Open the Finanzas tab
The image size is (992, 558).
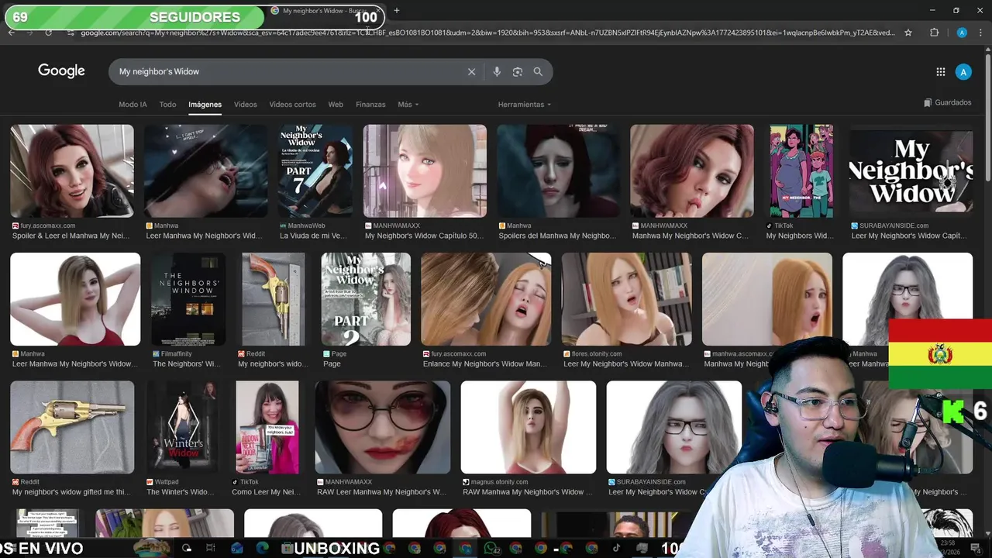coord(370,105)
